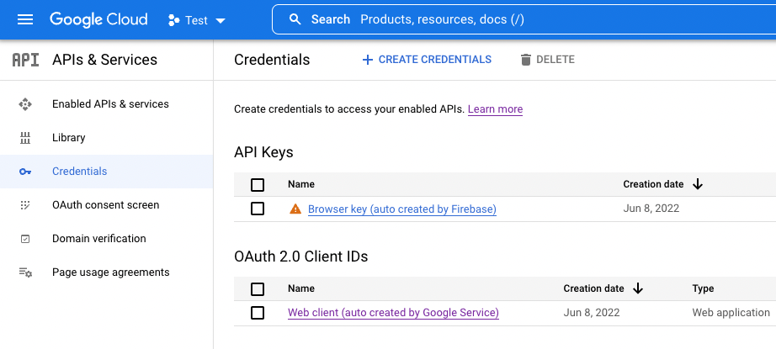The image size is (776, 349).
Task: Click the Domain verification icon
Action: 25,239
